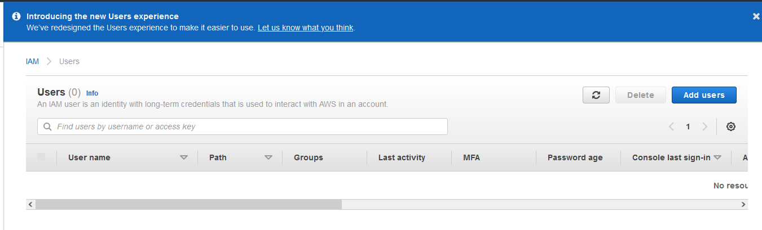This screenshot has height=230, width=762.
Task: Sort by Console last sign-in arrow
Action: [x=717, y=157]
